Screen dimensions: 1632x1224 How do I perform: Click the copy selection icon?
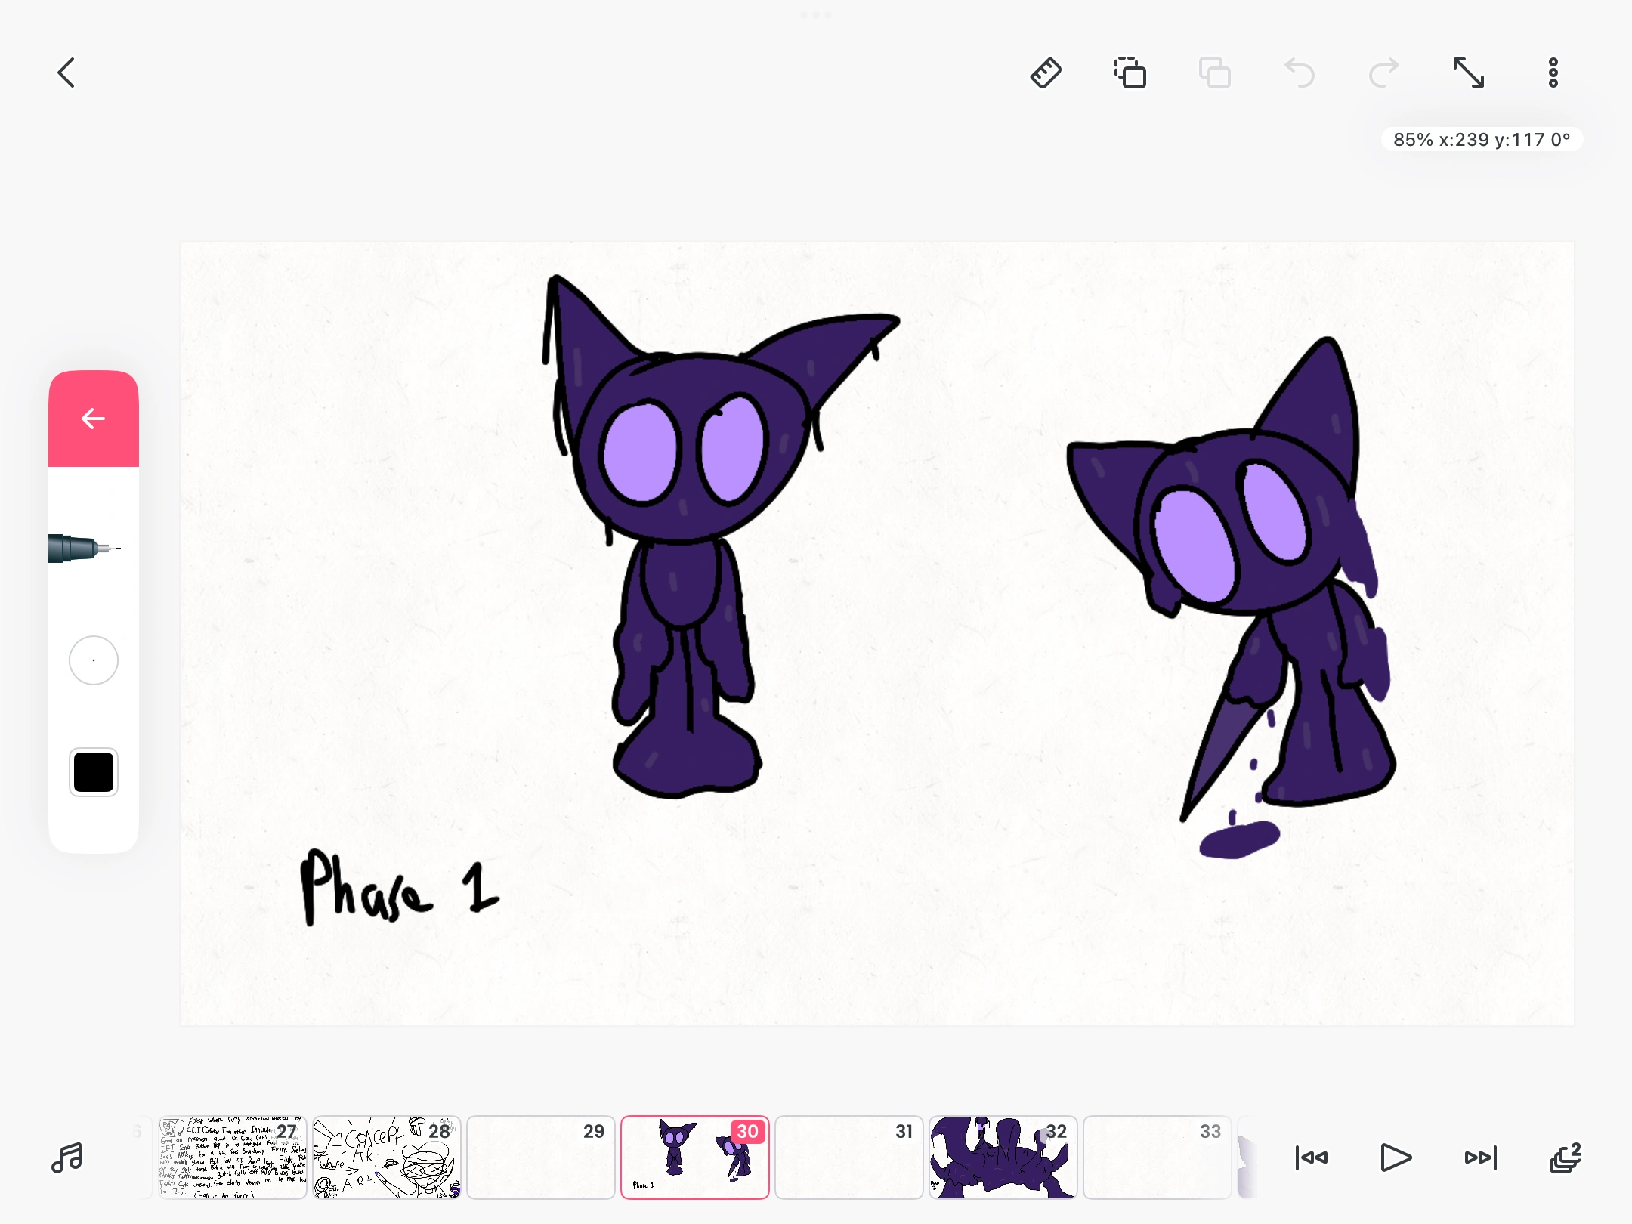coord(1130,73)
